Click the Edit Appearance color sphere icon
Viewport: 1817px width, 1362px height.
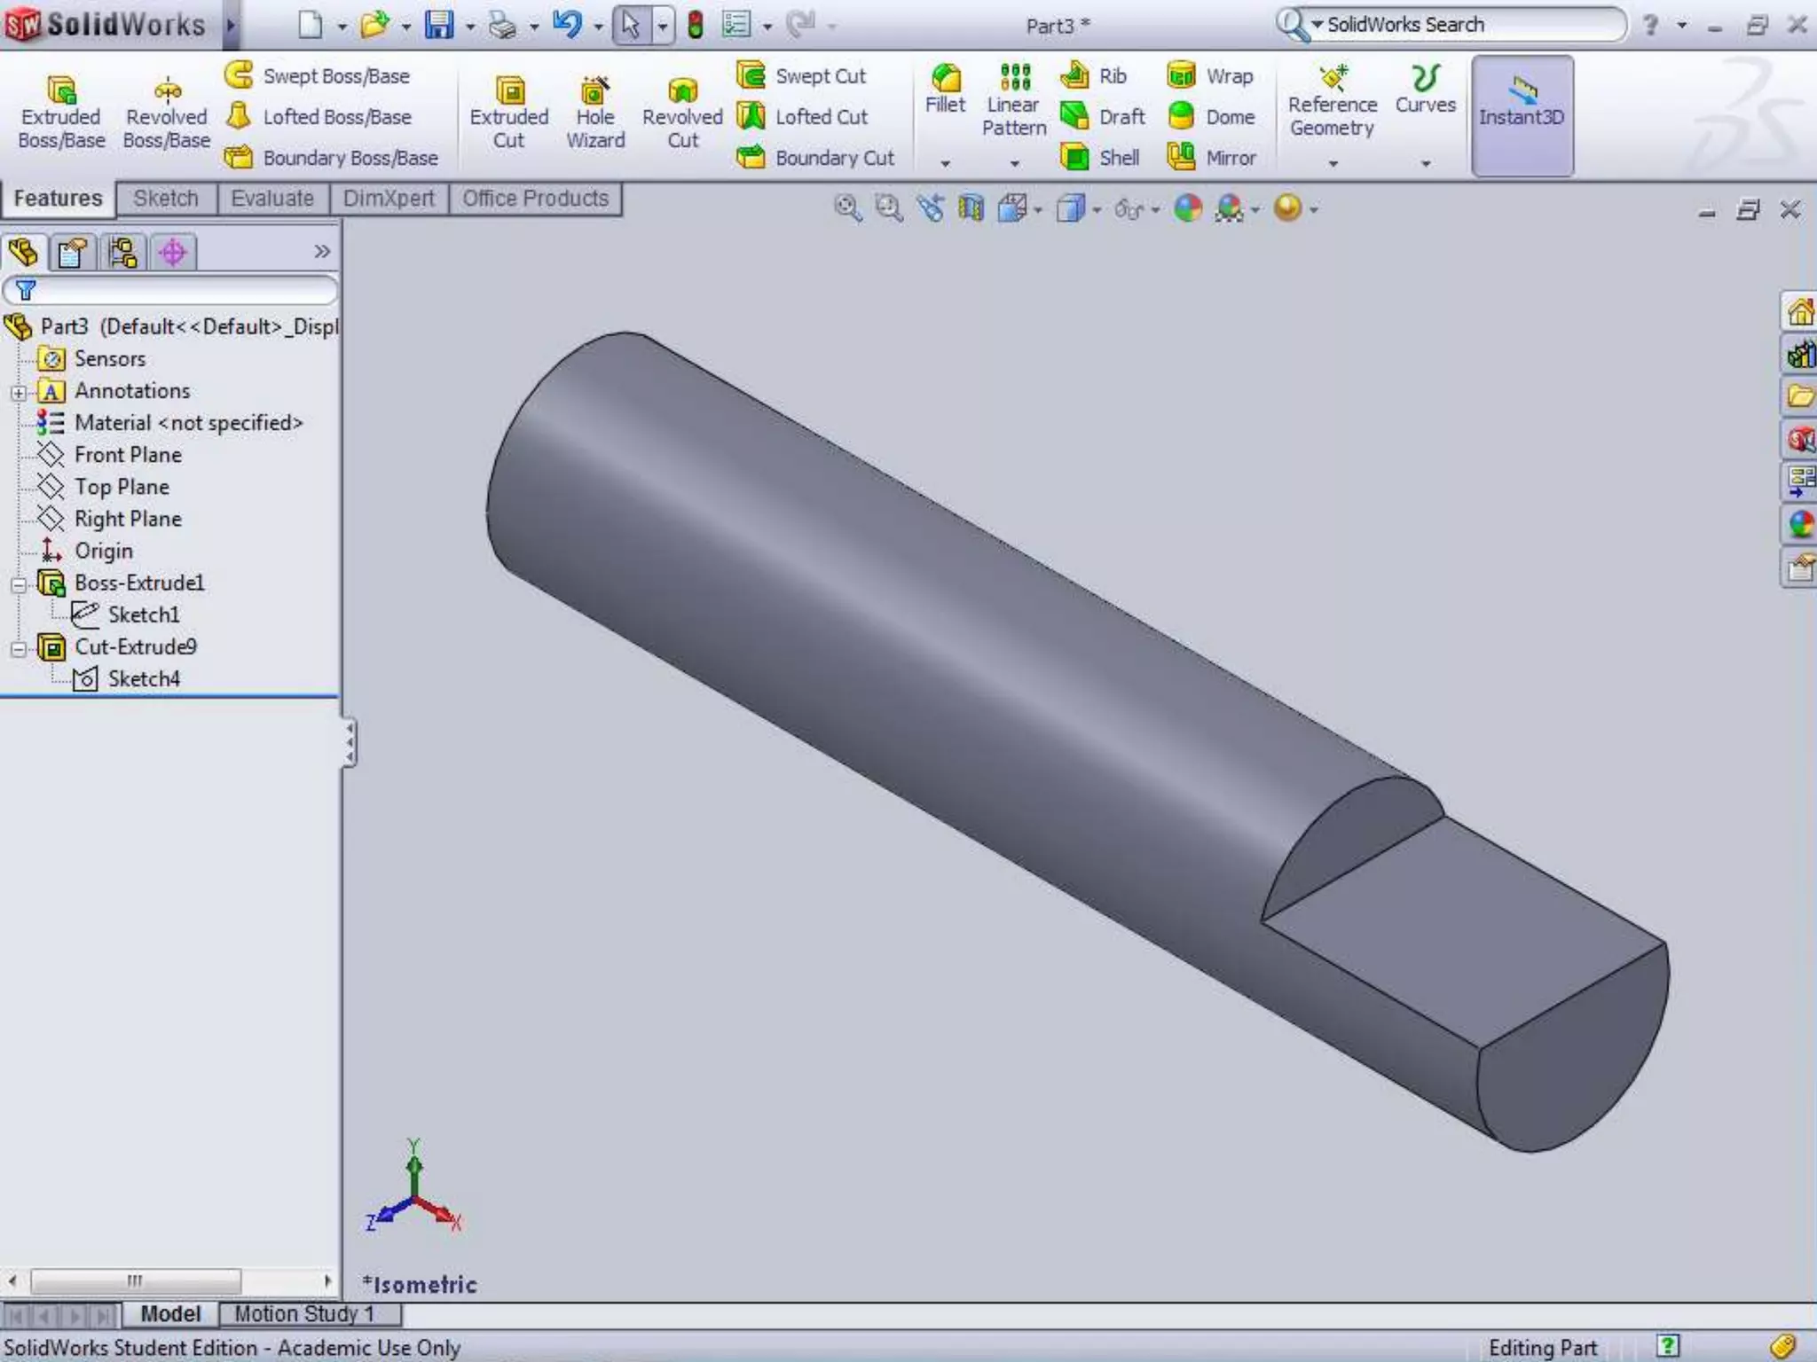click(x=1188, y=208)
